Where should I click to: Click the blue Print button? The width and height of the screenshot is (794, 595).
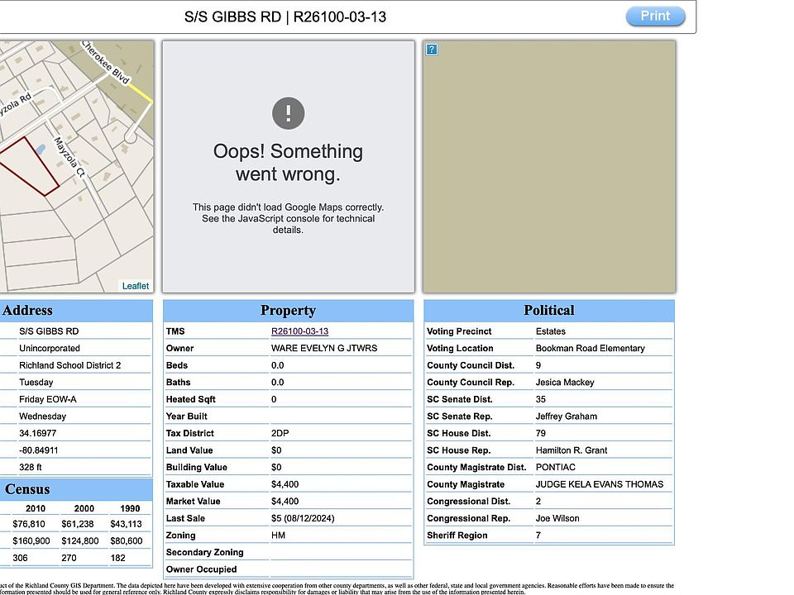[655, 17]
